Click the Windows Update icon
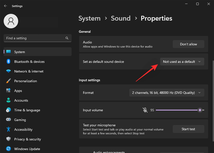 pos(9,149)
